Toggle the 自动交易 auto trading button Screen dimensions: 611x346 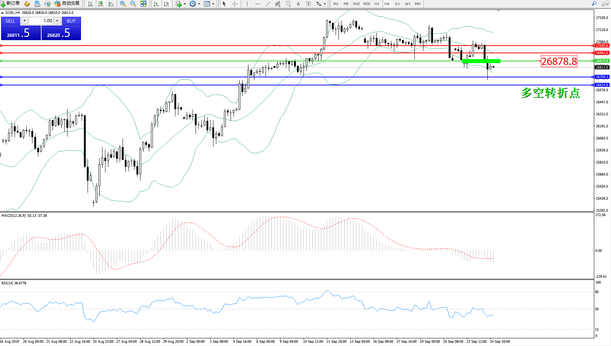[x=67, y=4]
